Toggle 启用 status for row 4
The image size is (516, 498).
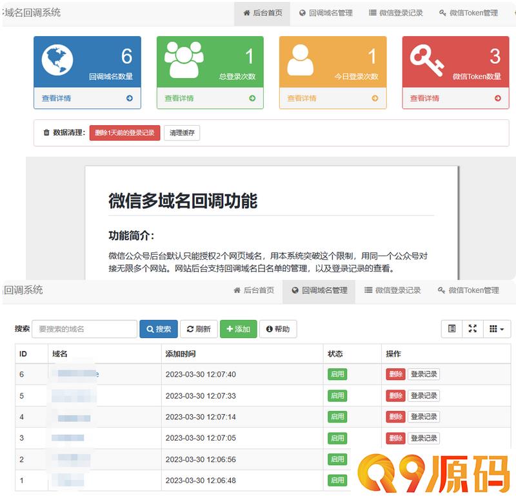[337, 417]
